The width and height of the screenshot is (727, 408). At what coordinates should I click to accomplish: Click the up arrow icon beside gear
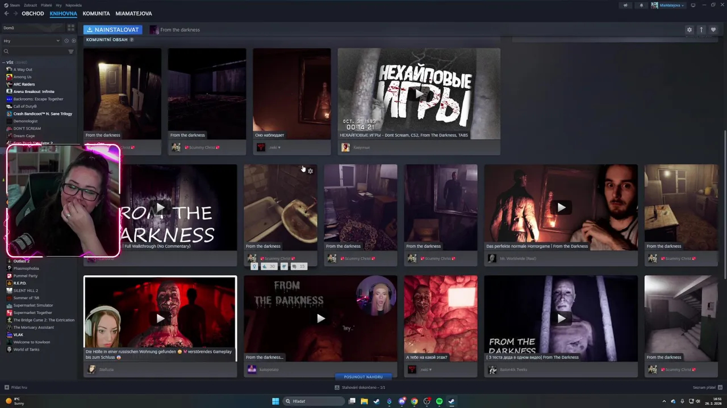pyautogui.click(x=701, y=29)
